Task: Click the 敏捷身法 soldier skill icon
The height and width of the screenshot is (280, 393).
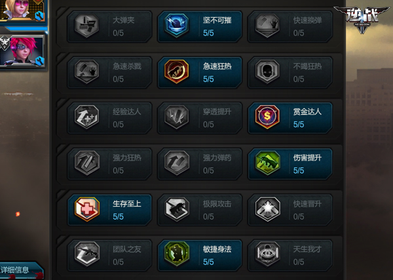Action: pos(177,253)
